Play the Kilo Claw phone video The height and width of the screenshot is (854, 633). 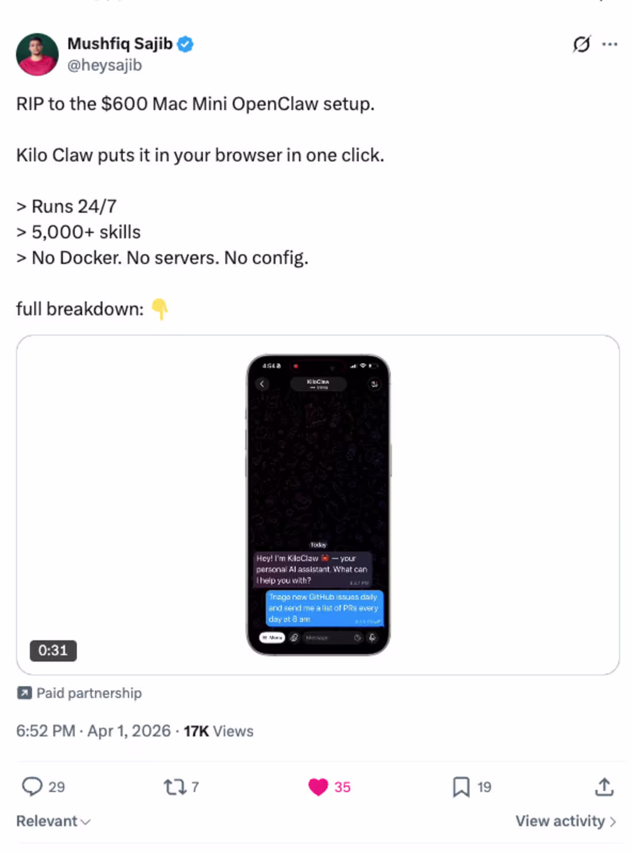pyautogui.click(x=318, y=504)
